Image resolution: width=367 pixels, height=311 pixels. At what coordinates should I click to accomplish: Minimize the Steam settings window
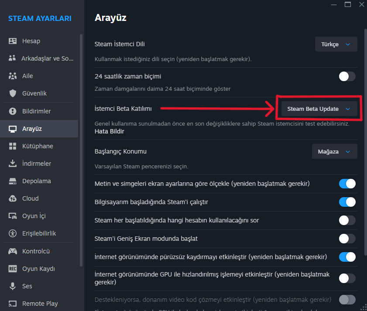(334, 4)
